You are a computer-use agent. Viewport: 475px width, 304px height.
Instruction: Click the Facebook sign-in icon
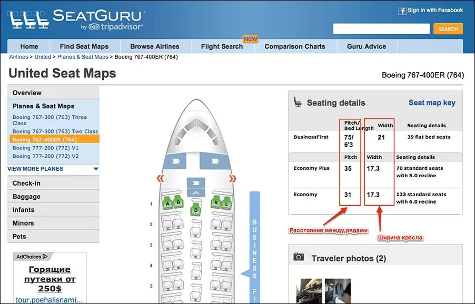402,11
